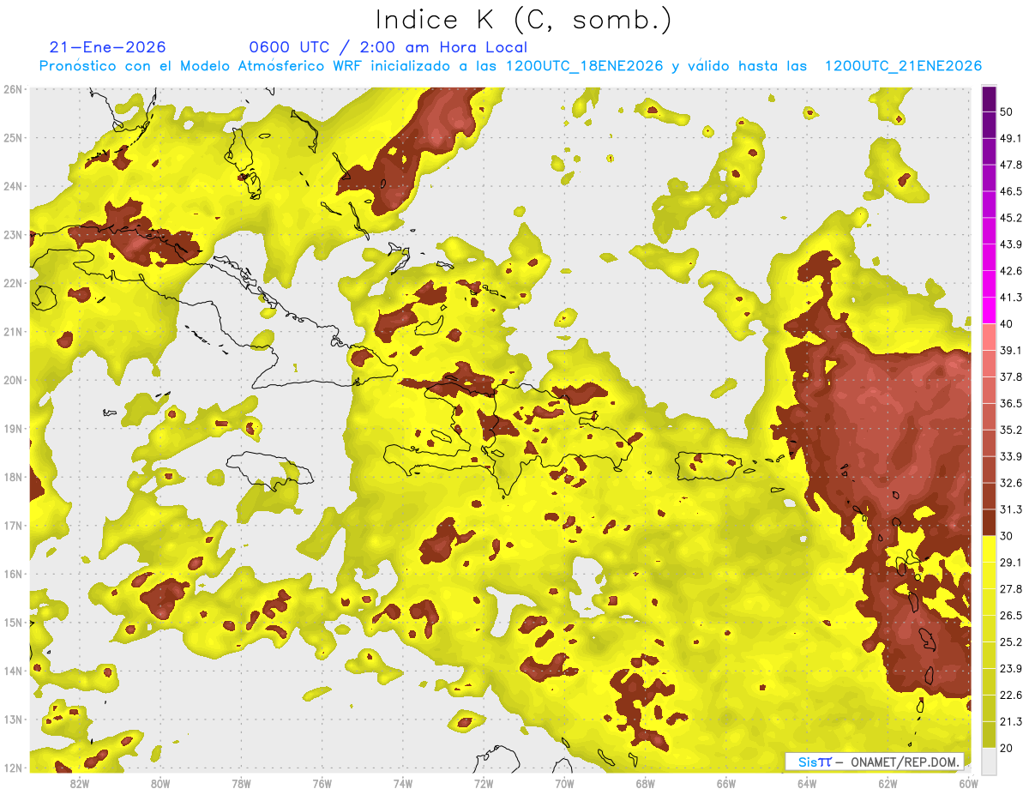
Task: Click the colorbar value "47.8"
Action: [1011, 165]
